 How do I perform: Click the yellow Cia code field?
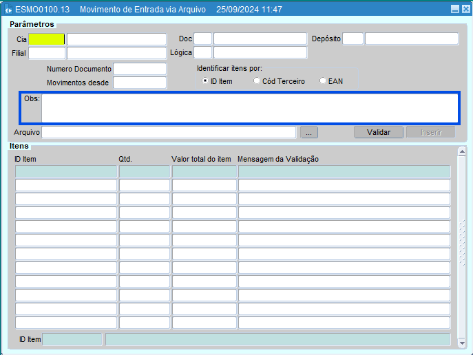[46, 39]
